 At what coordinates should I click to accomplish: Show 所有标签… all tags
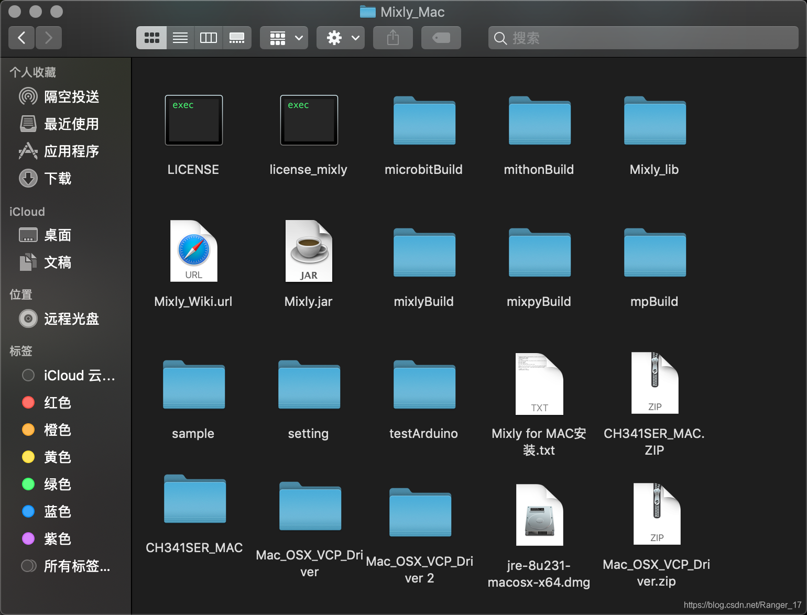[66, 566]
